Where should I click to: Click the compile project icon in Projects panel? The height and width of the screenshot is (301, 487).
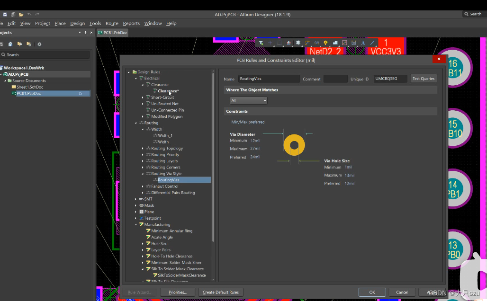[x=10, y=44]
